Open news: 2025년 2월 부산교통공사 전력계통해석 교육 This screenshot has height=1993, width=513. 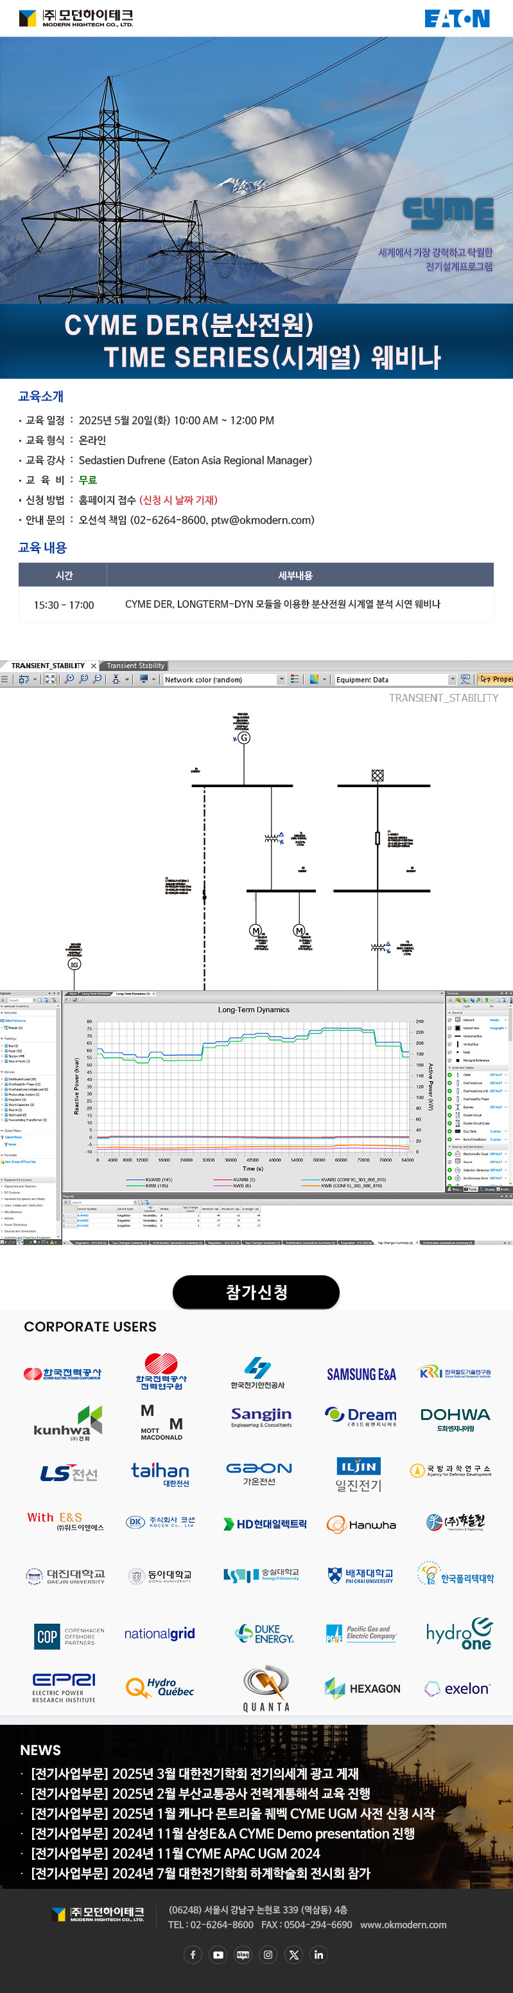click(200, 1794)
